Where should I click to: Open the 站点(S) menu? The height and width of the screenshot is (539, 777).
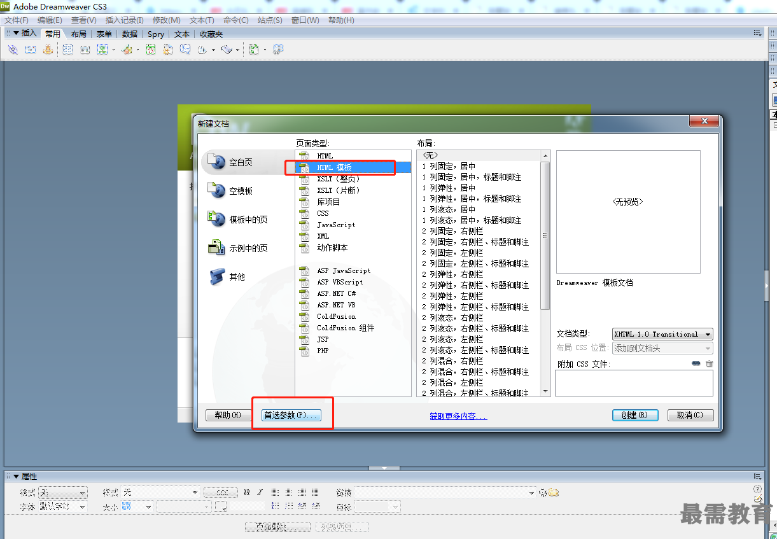tap(270, 20)
